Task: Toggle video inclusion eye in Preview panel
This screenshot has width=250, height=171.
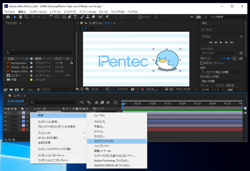Action: click(x=224, y=58)
